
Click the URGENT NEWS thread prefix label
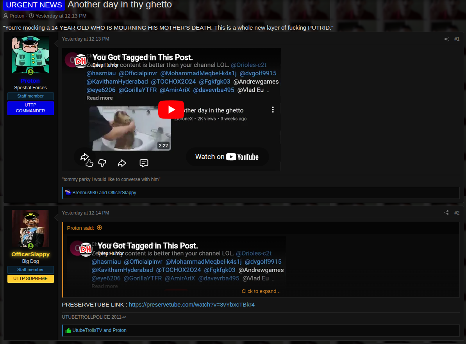click(x=34, y=5)
